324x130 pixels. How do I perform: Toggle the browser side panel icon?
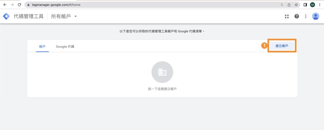(305, 5)
